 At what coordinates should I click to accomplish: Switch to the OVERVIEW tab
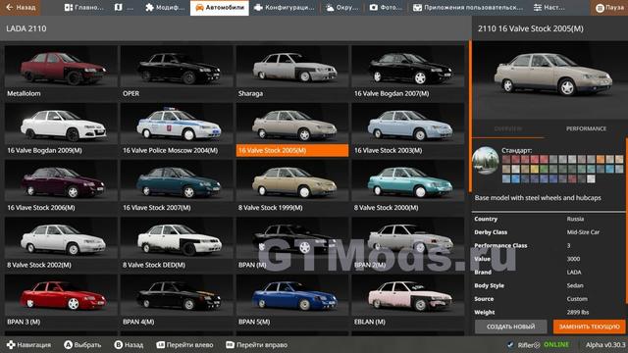pyautogui.click(x=508, y=128)
